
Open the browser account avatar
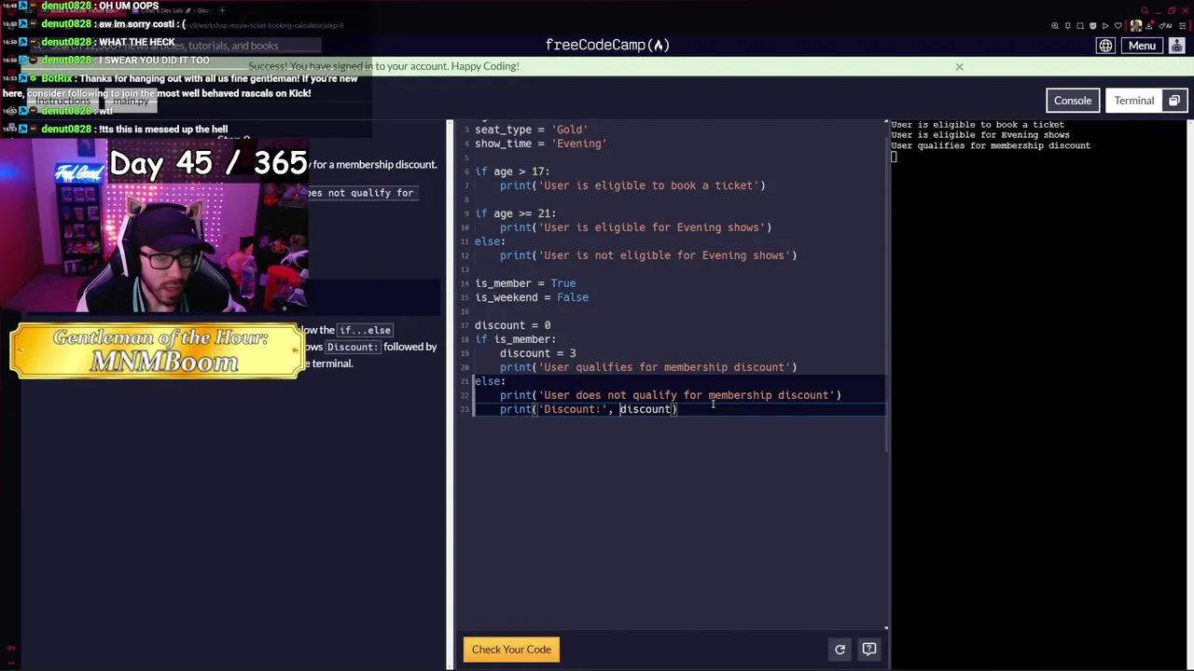point(1136,26)
